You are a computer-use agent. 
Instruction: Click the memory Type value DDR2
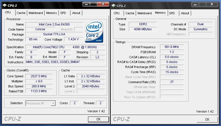click(x=143, y=24)
